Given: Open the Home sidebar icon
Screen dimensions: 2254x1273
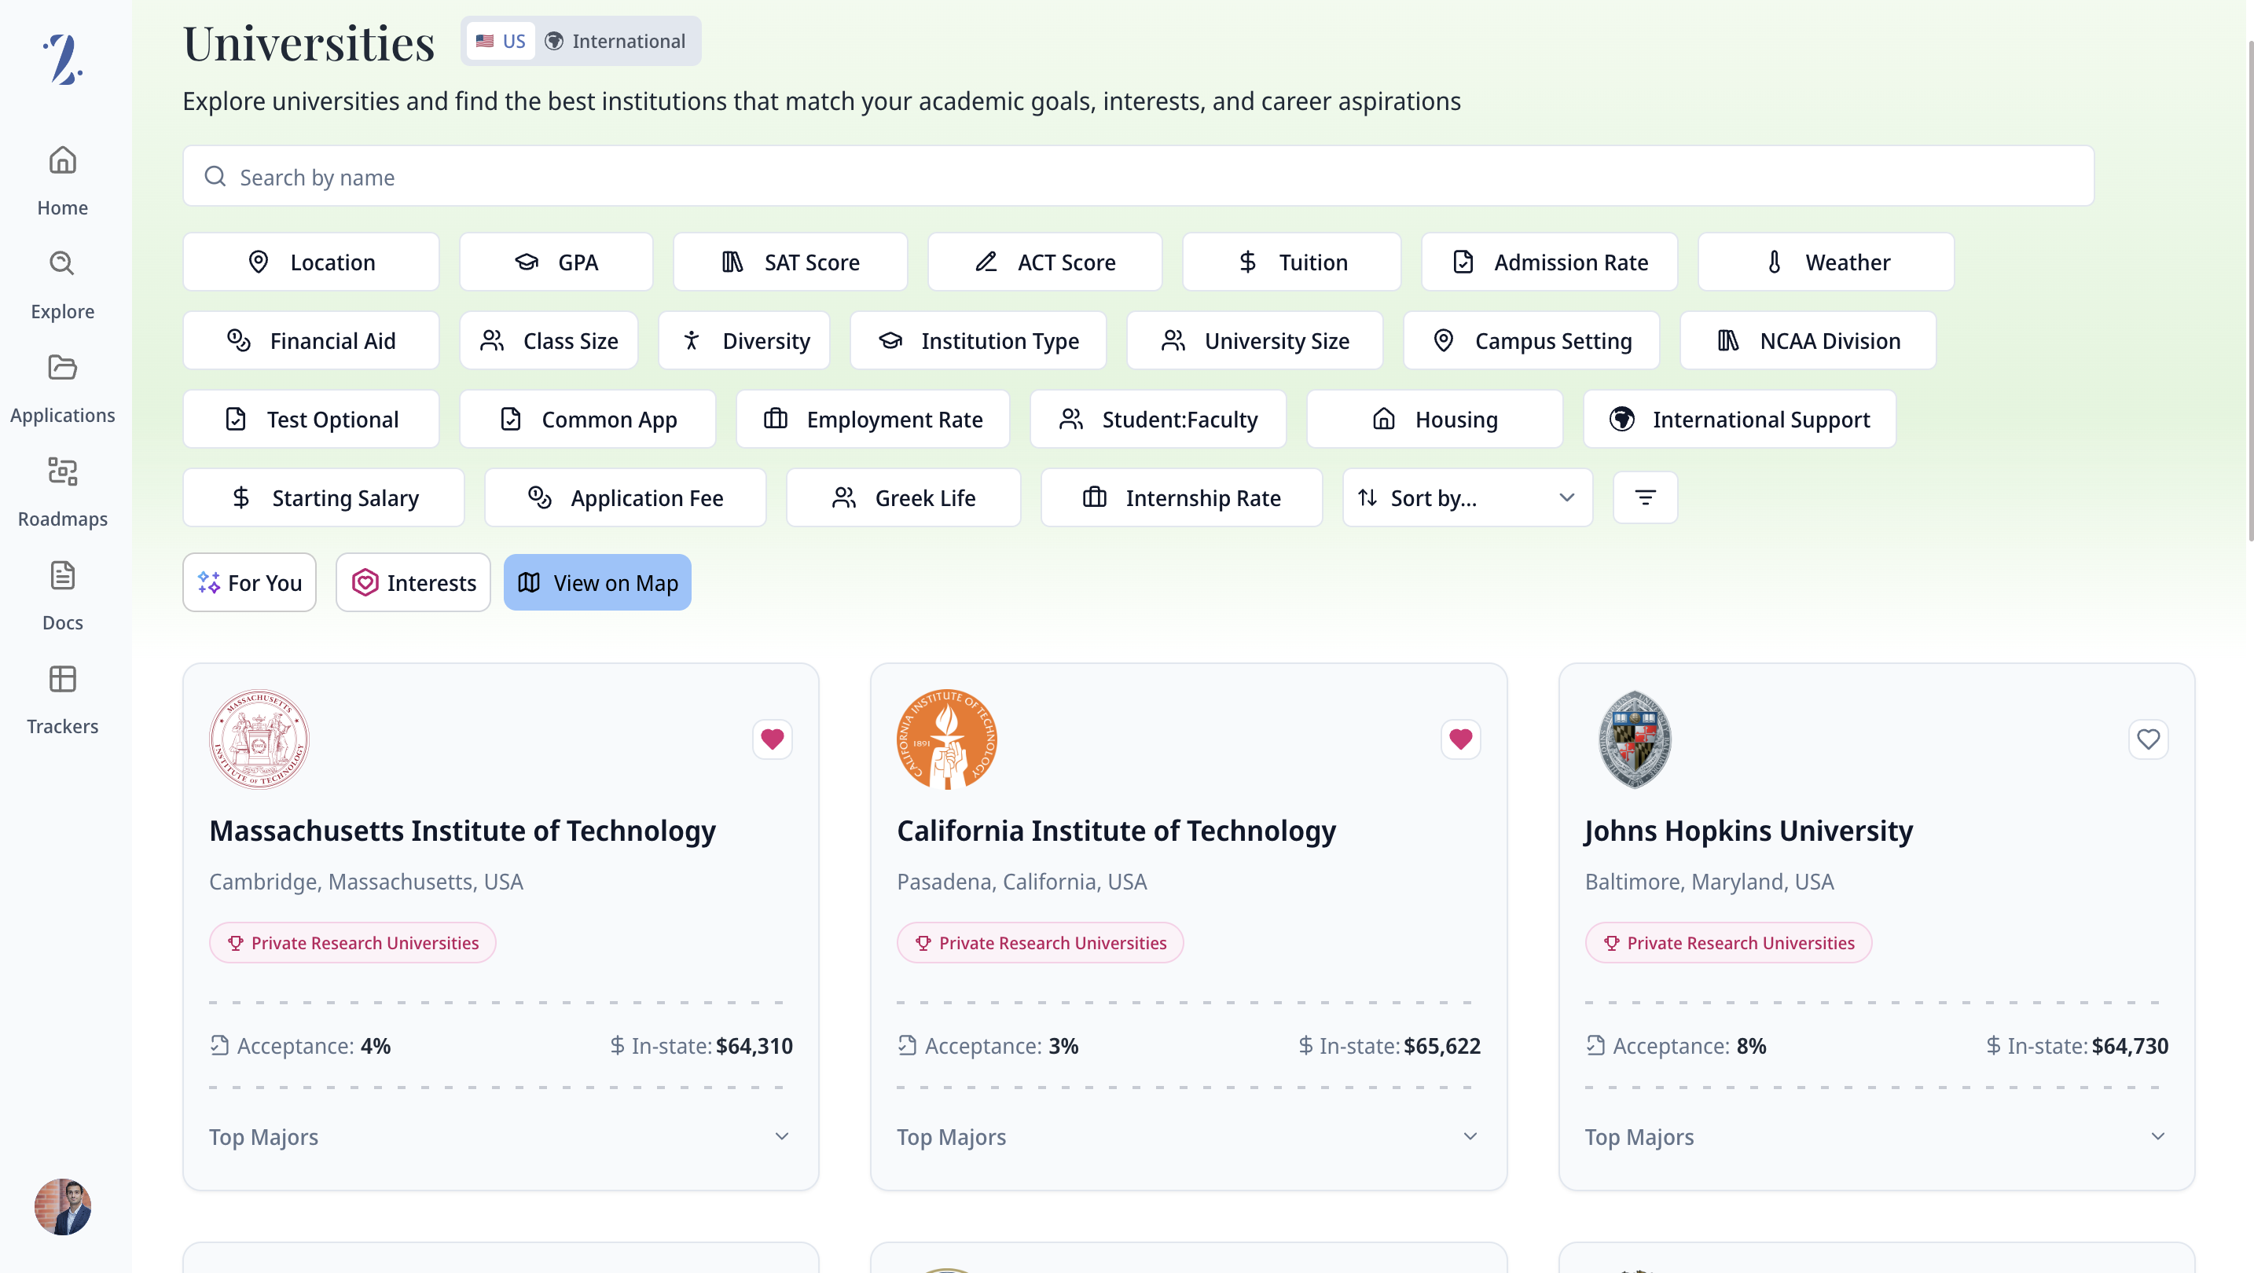Looking at the screenshot, I should point(62,161).
